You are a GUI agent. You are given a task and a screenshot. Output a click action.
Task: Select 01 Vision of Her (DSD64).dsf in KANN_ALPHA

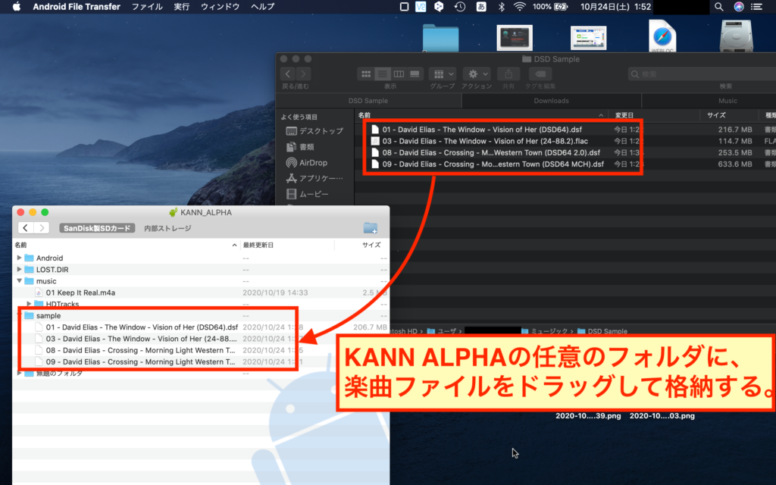pyautogui.click(x=200, y=327)
